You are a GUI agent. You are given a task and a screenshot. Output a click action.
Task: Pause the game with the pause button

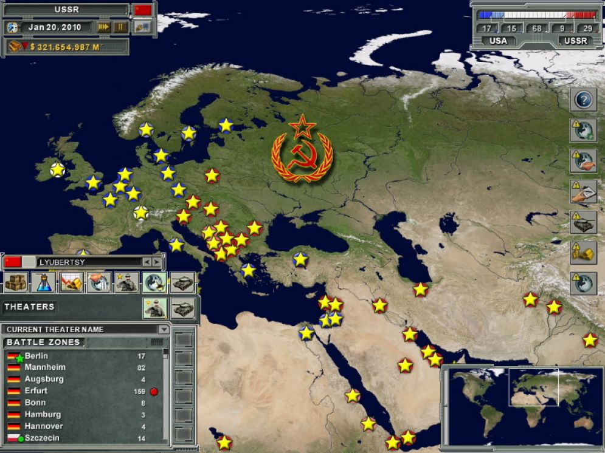[121, 27]
